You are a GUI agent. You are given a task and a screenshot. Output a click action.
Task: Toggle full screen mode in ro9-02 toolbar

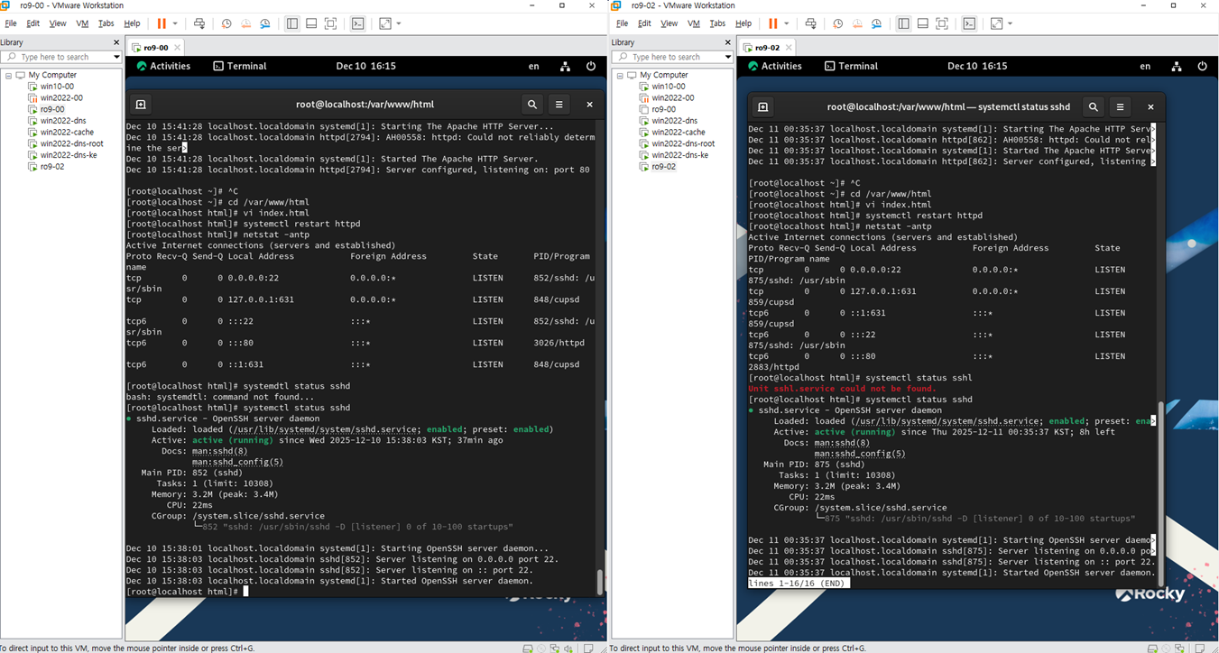(x=942, y=23)
